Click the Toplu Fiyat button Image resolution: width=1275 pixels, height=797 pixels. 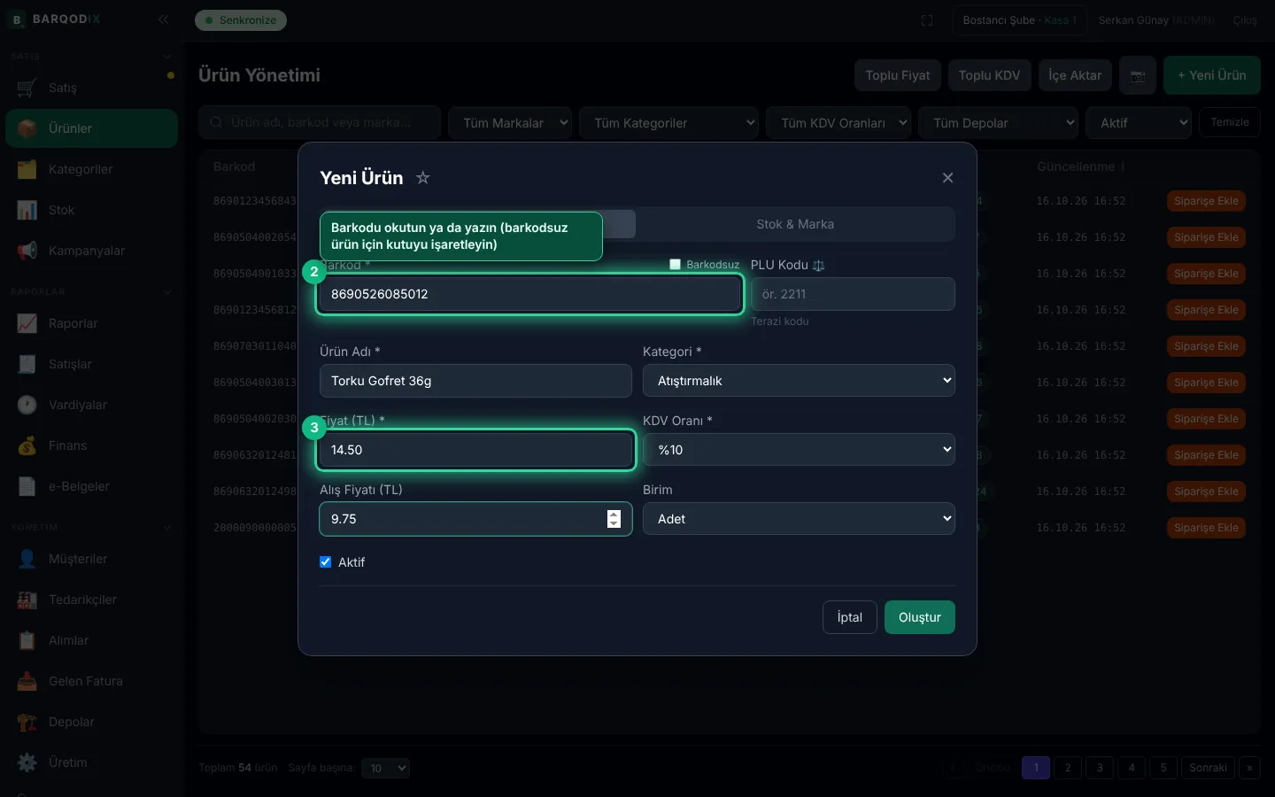point(898,75)
